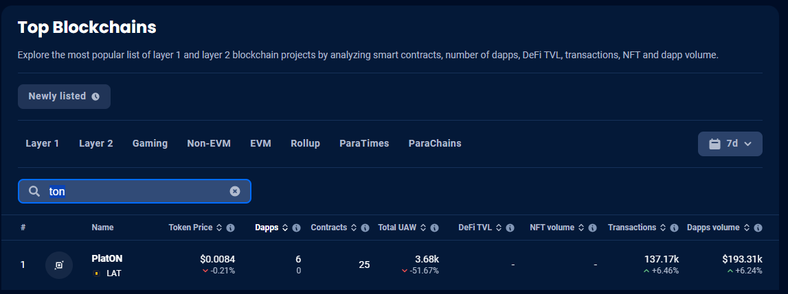The image size is (788, 294).
Task: Sort by Transactions column arrows
Action: point(664,228)
